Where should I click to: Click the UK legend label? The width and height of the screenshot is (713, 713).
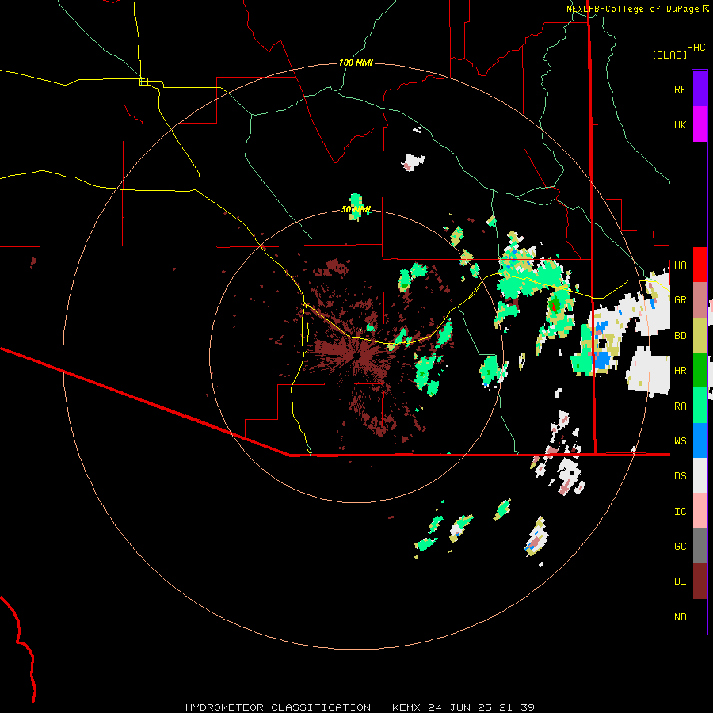680,124
